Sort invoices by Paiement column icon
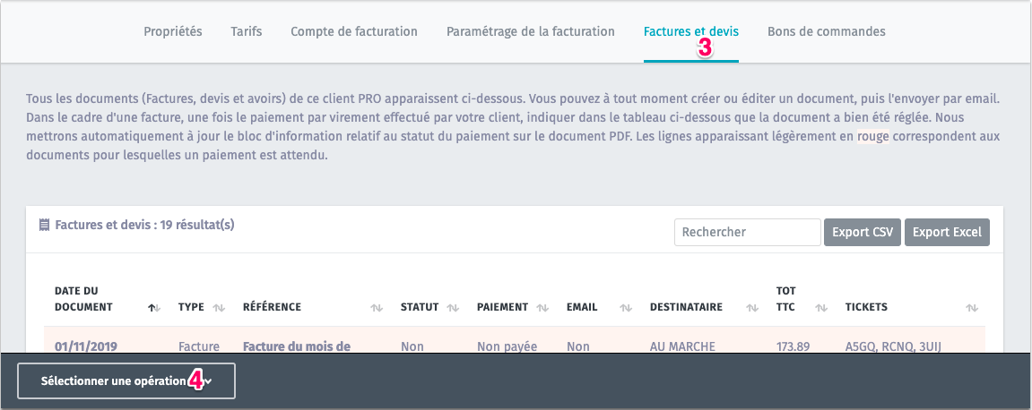 543,307
